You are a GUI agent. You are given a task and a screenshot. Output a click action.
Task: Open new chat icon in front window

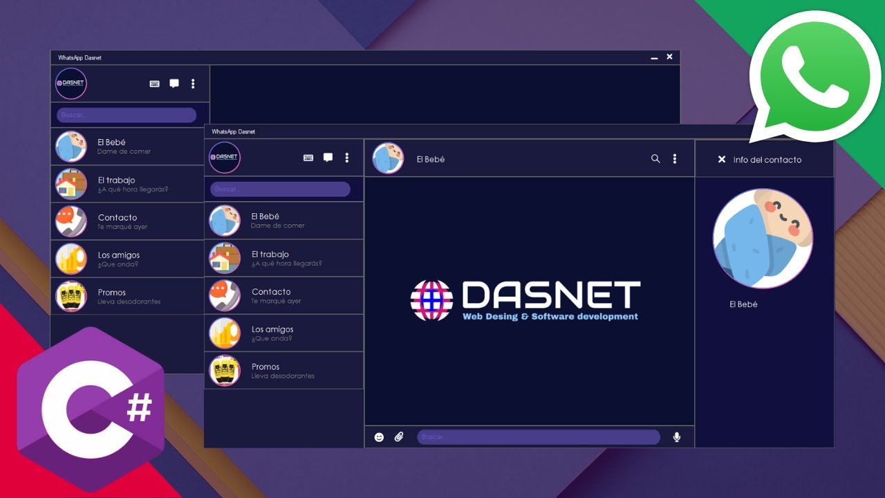click(328, 158)
